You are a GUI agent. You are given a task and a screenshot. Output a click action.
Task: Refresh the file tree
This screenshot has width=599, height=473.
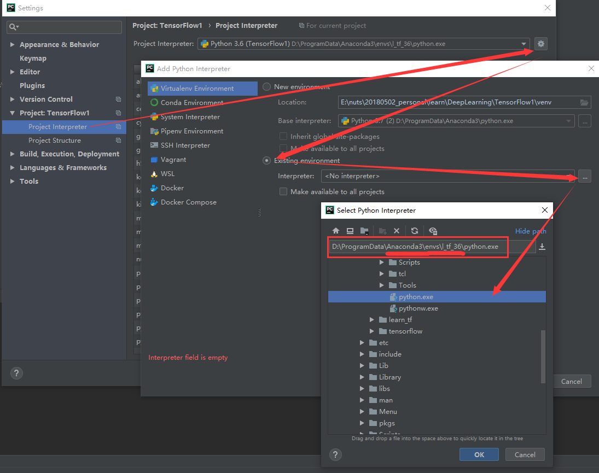coord(415,231)
